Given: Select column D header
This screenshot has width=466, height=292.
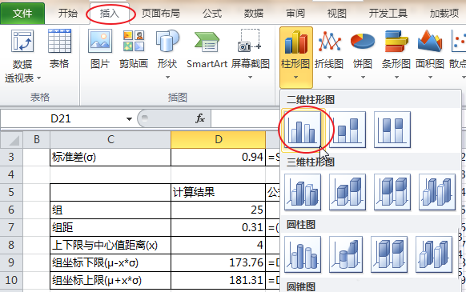Looking at the screenshot, I should tap(219, 140).
